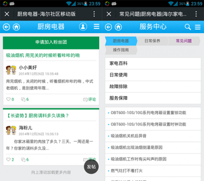Viewport: 204px width, 181px height.
Task: Open the 故障排除 category
Action: (x=153, y=86)
